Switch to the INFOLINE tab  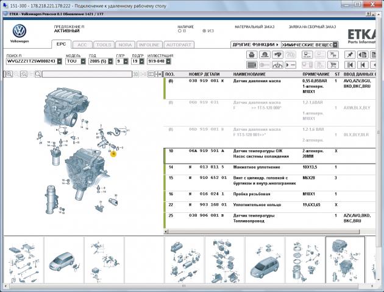[149, 45]
